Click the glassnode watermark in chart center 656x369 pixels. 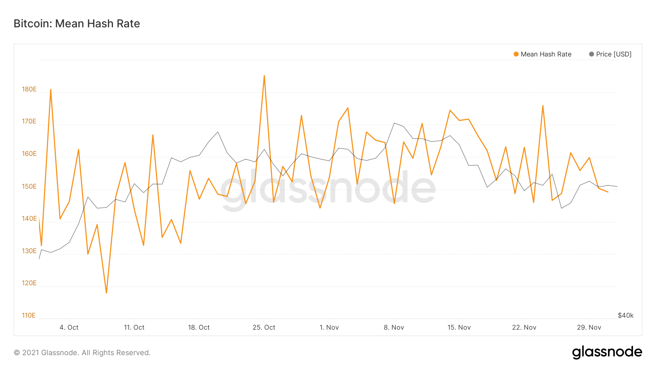point(328,189)
